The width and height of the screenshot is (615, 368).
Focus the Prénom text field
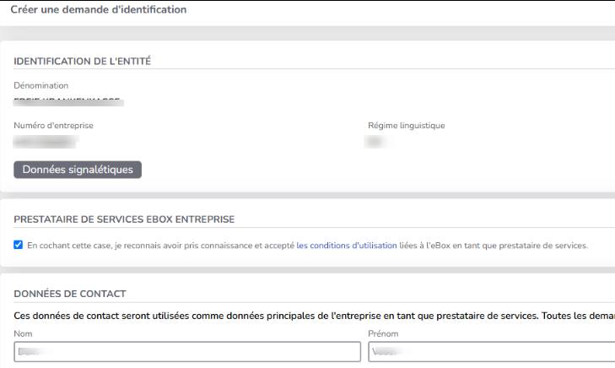[491, 351]
